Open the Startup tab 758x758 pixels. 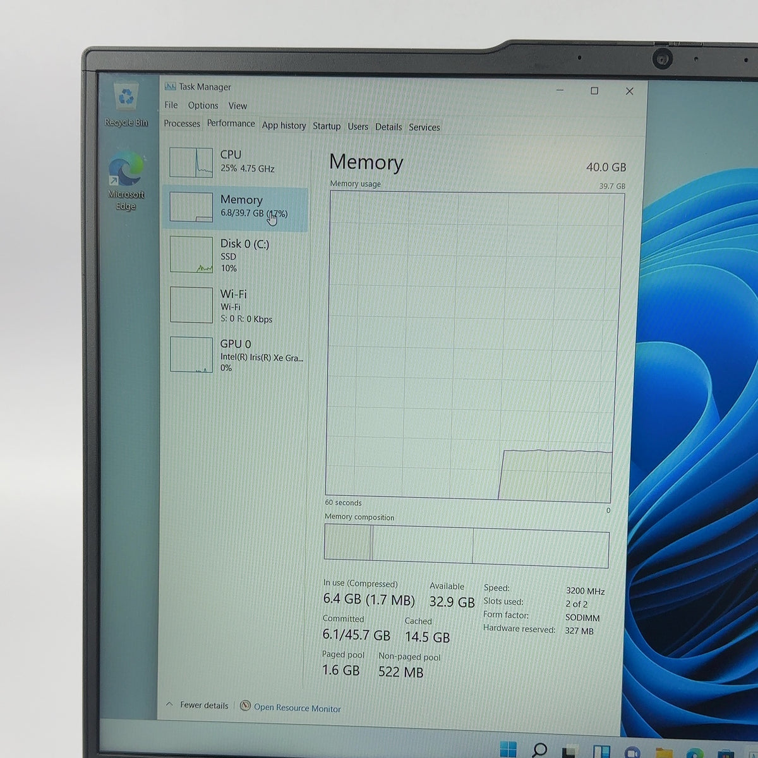(x=327, y=126)
